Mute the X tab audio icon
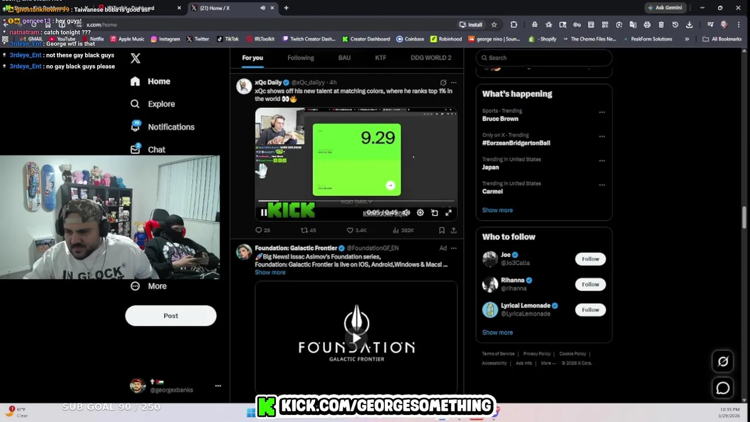750x422 pixels. tap(262, 8)
